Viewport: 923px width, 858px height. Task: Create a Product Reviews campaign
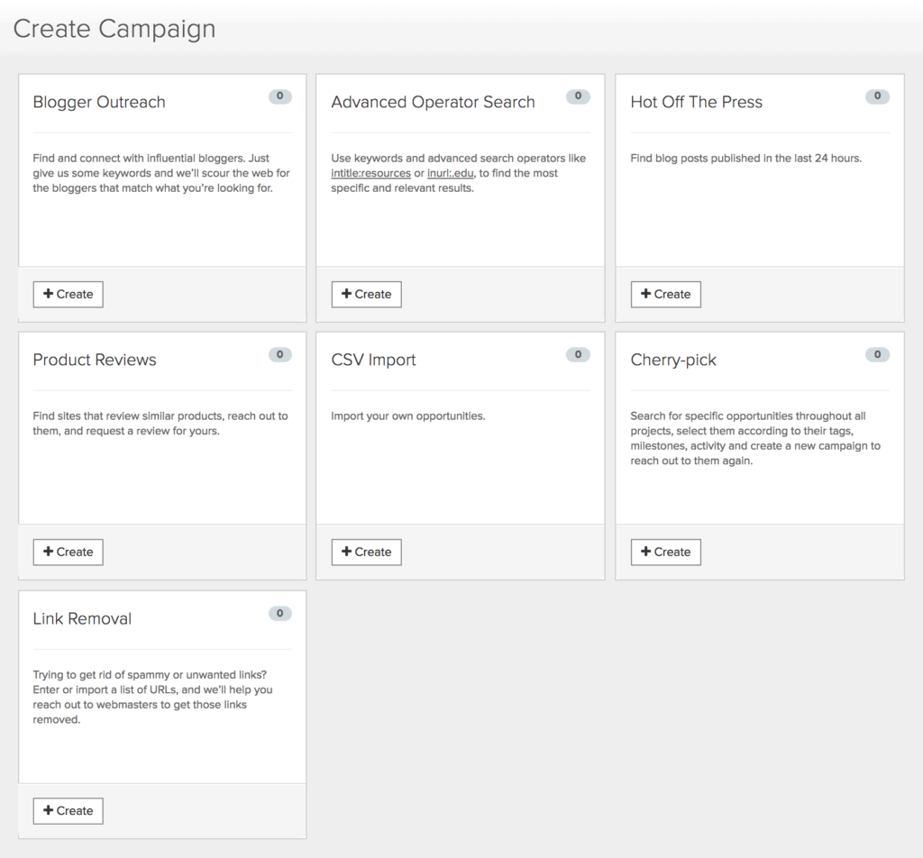69,552
